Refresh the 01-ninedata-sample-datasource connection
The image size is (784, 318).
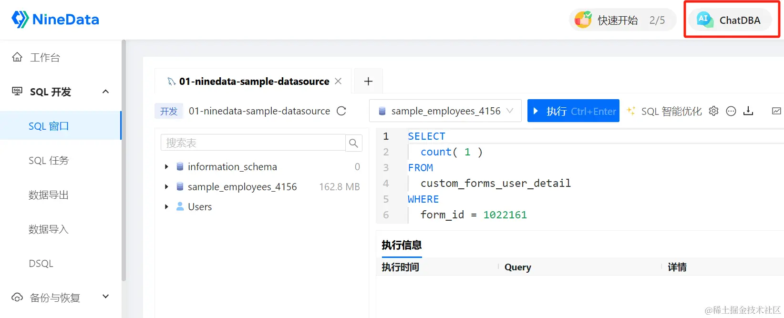[341, 111]
